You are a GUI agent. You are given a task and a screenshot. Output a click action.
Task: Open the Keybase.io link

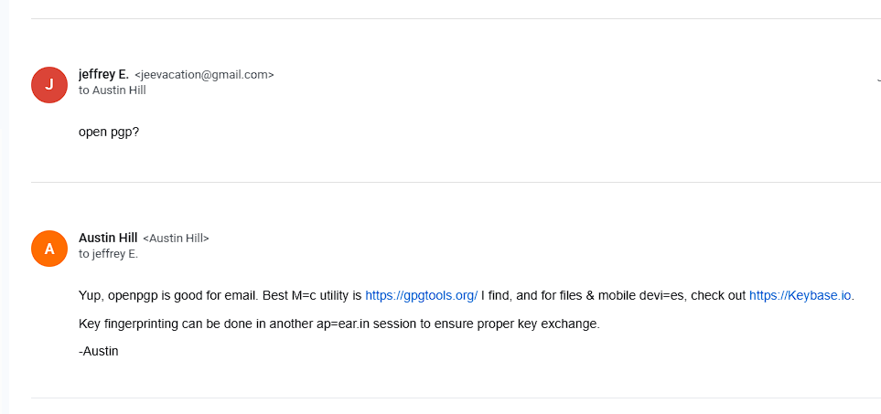[x=800, y=295]
